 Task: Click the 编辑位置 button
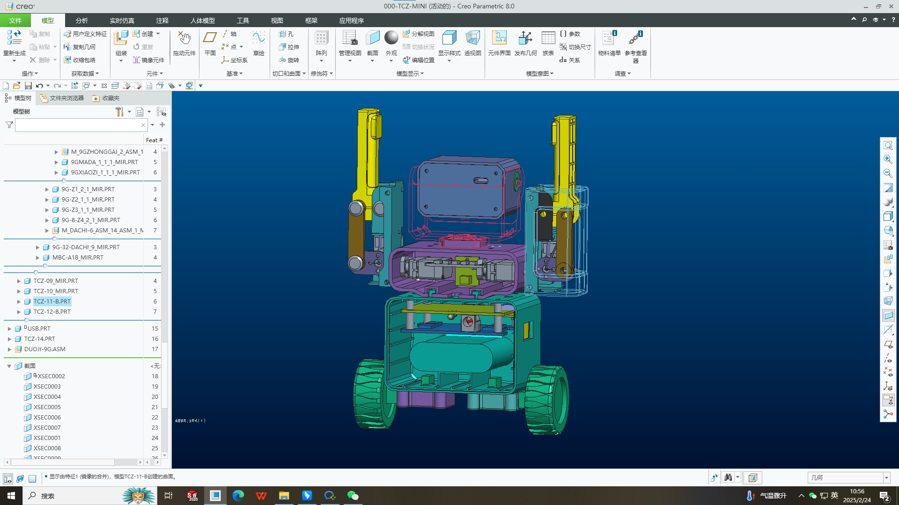pyautogui.click(x=419, y=60)
